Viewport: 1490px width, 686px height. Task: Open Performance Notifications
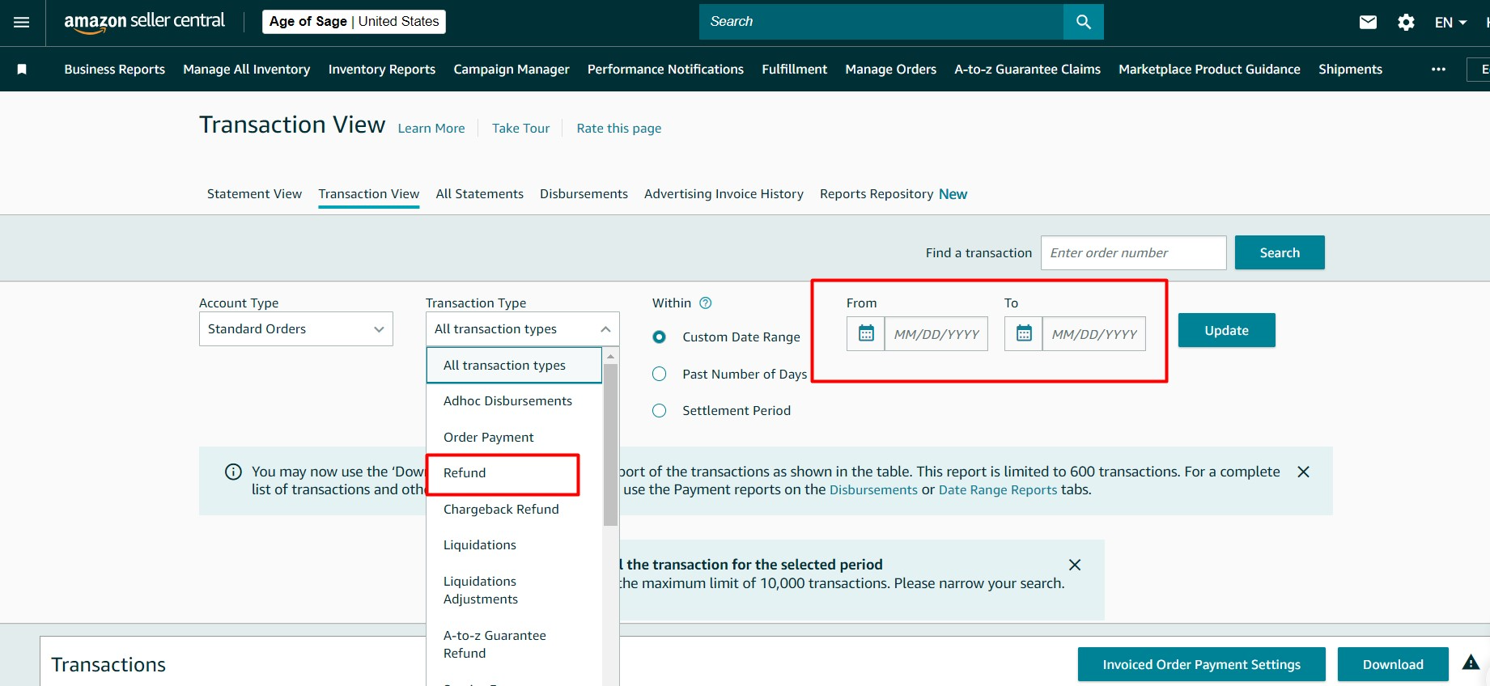pos(665,69)
